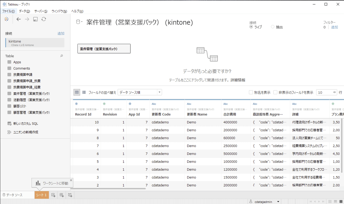The image size is (344, 204).
Task: Click the Abc type icon above 合計費用
Action: point(226,104)
